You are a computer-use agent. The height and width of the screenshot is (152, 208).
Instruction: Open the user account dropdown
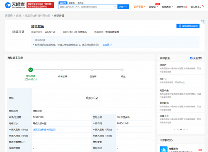pos(197,7)
